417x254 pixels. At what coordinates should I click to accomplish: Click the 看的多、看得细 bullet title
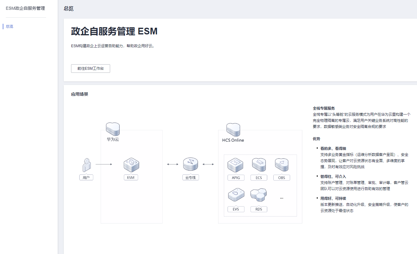[x=333, y=149]
